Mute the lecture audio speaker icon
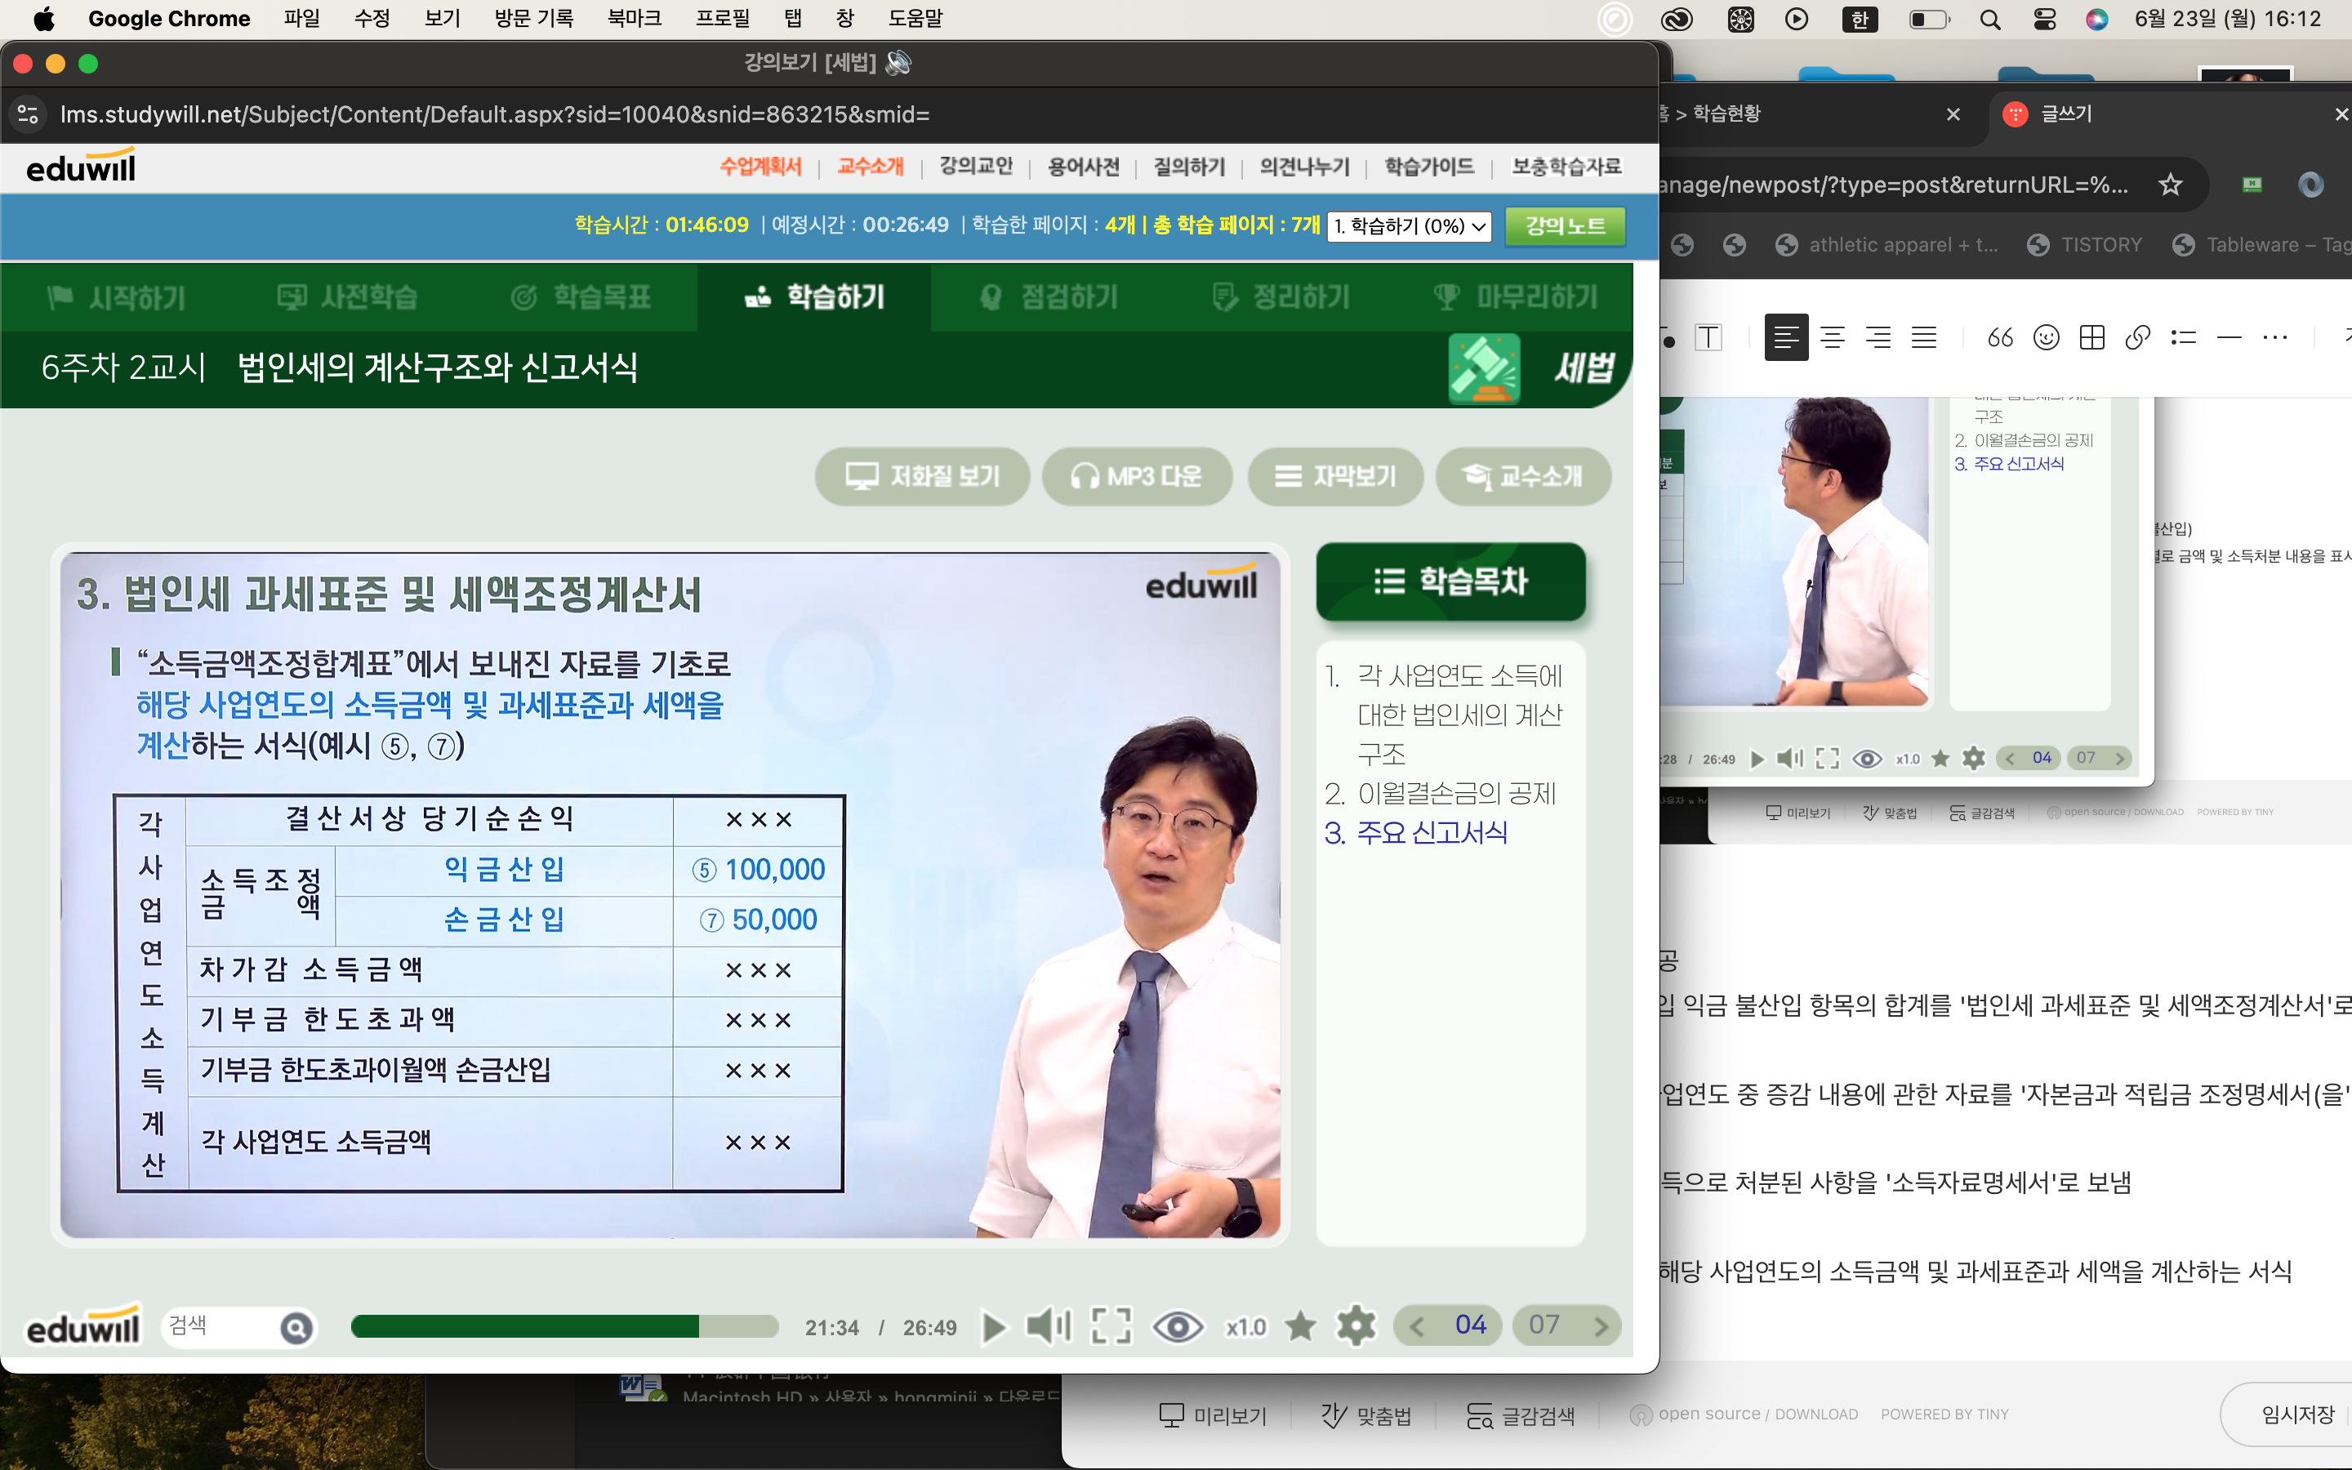 1048,1326
